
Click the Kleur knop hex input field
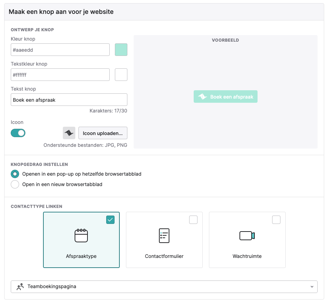coord(60,50)
